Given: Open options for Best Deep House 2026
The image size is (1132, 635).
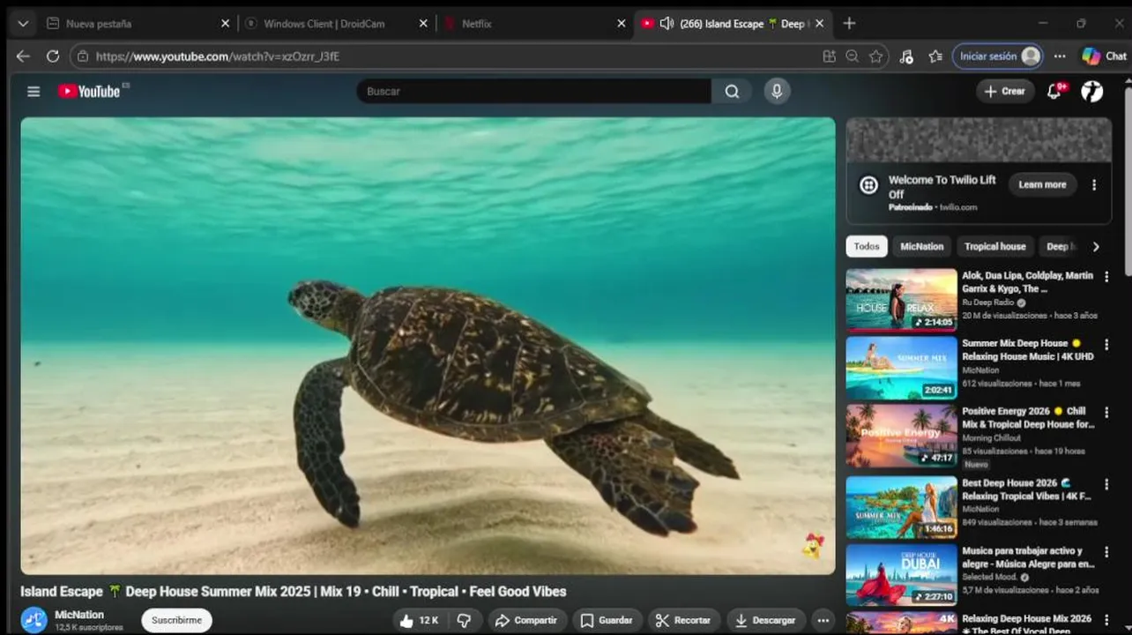Looking at the screenshot, I should click(x=1106, y=485).
